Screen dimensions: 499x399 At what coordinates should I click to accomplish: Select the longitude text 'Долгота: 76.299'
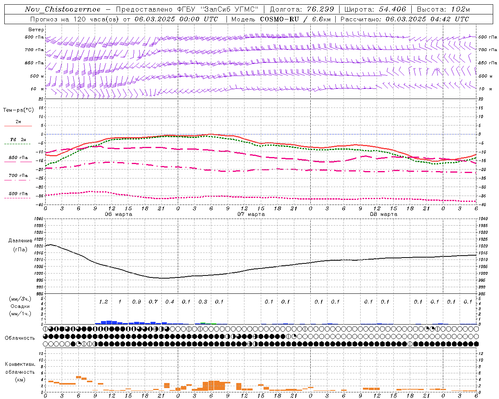302,9
